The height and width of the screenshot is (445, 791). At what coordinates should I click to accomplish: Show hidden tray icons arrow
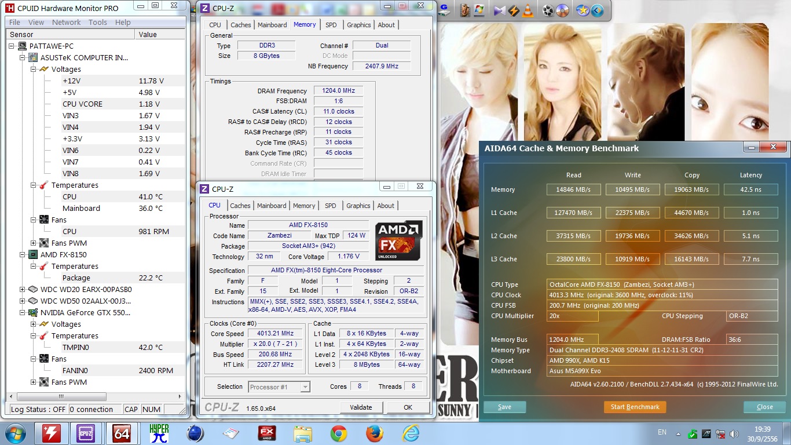(x=678, y=434)
